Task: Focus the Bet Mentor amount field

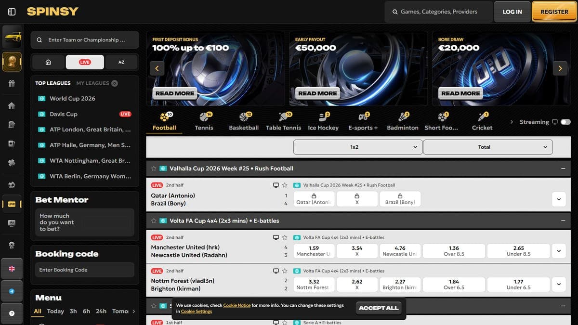Action: coord(85,222)
